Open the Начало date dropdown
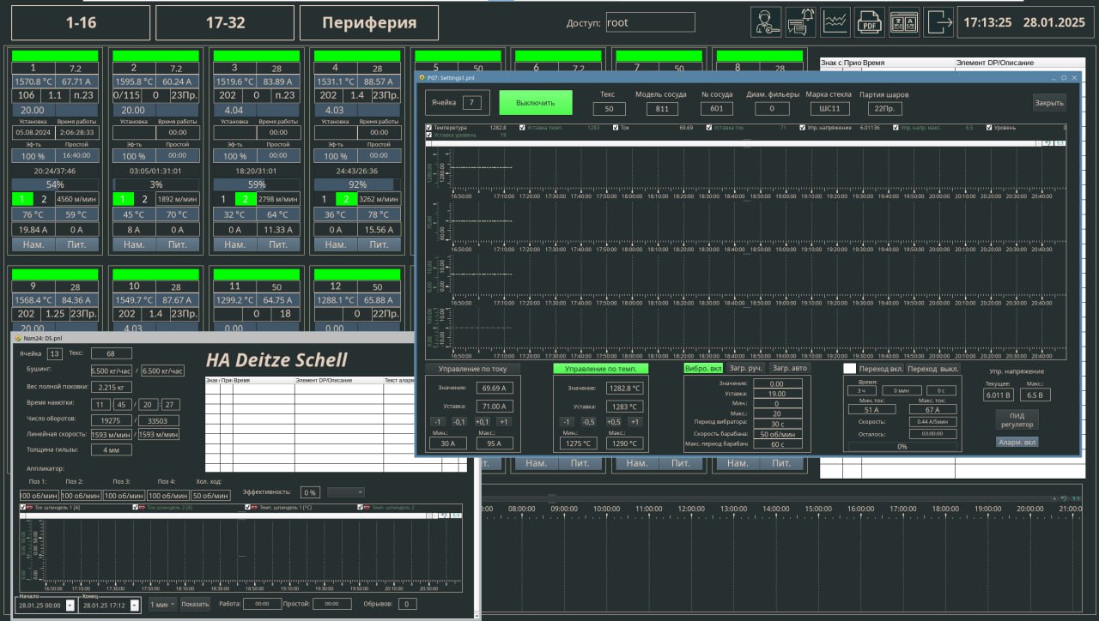This screenshot has width=1099, height=621. point(70,605)
